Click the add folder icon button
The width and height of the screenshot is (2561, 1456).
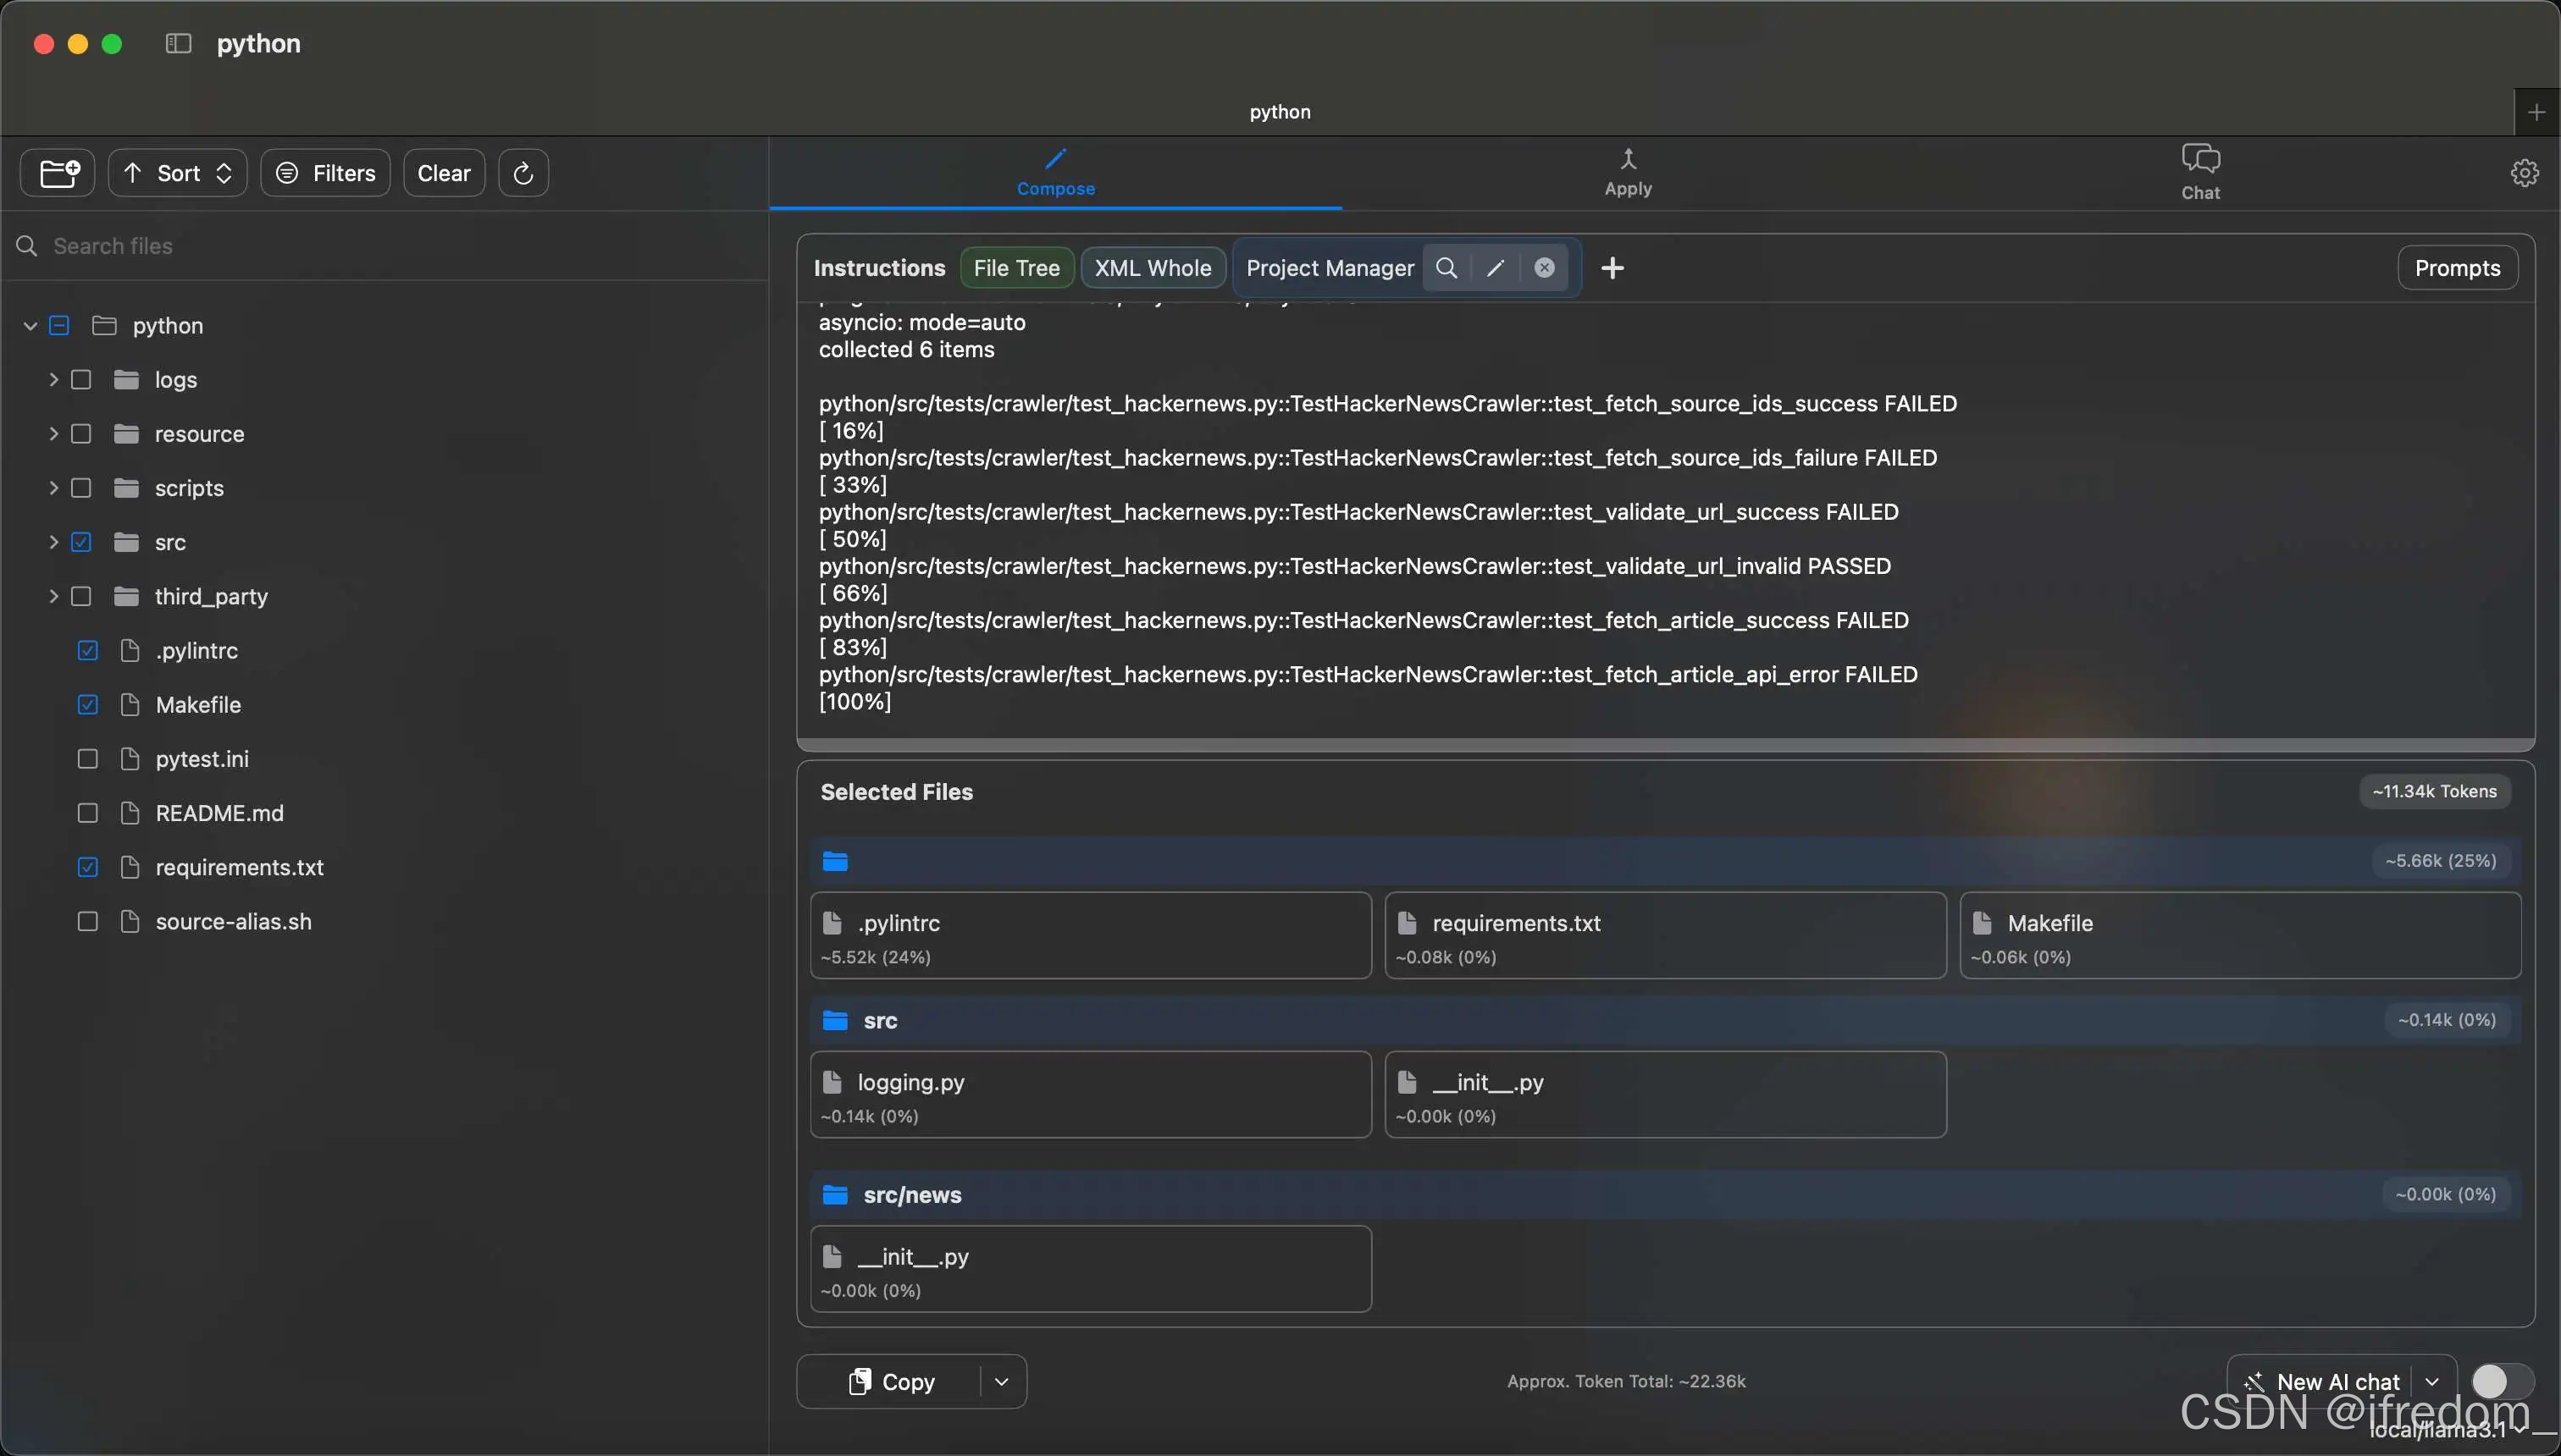coord(58,173)
